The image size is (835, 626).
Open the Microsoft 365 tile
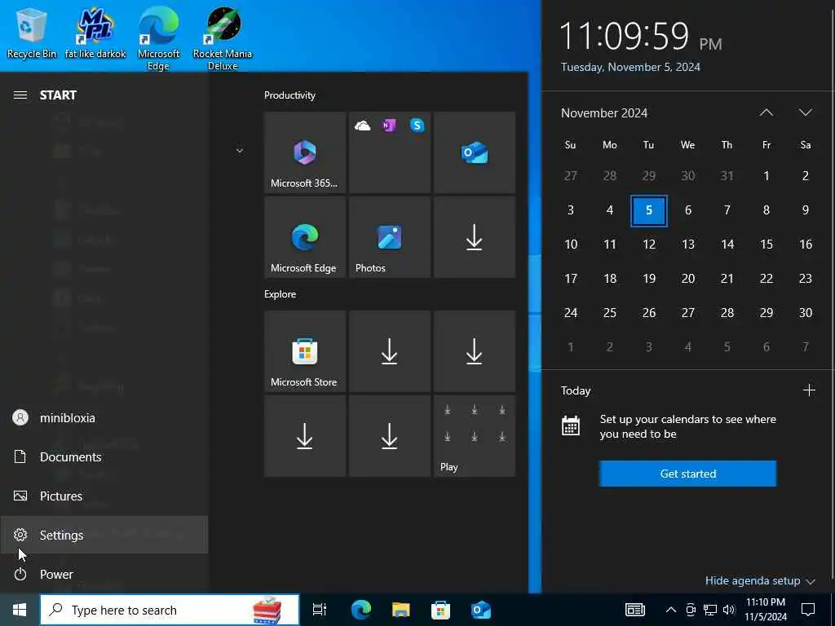coord(305,152)
